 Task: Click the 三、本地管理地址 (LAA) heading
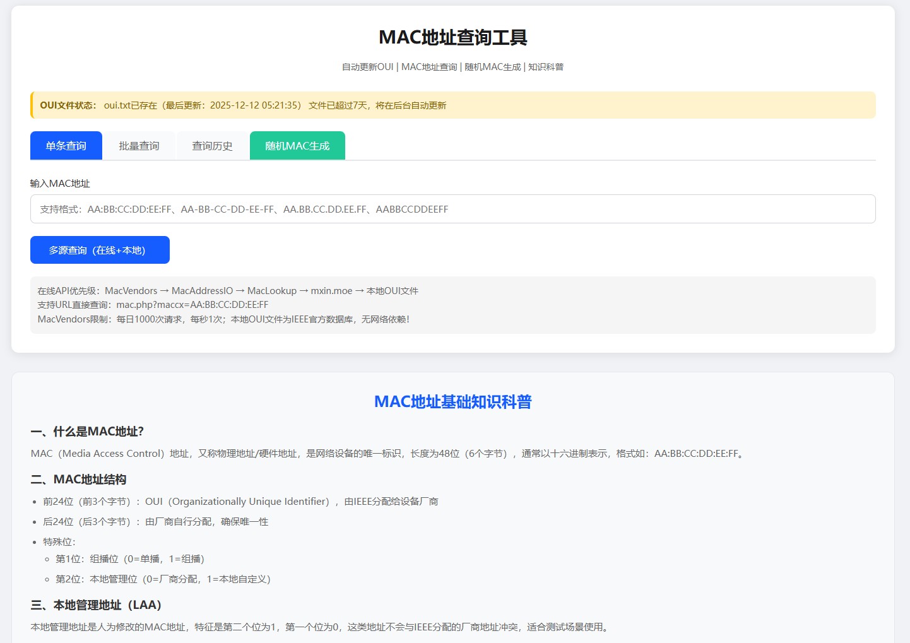point(96,605)
